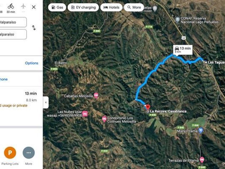Open route Options link

coord(32,63)
